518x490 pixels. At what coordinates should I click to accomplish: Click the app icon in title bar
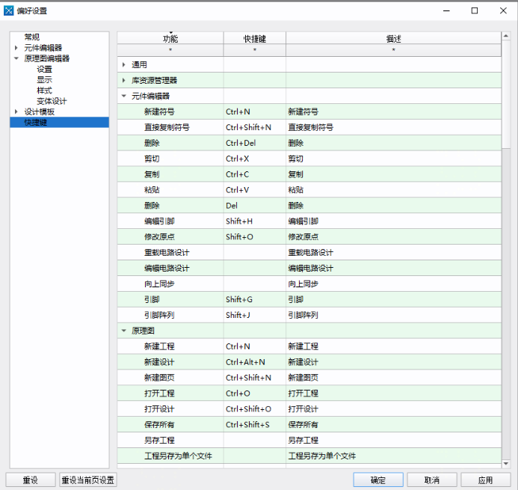click(9, 10)
